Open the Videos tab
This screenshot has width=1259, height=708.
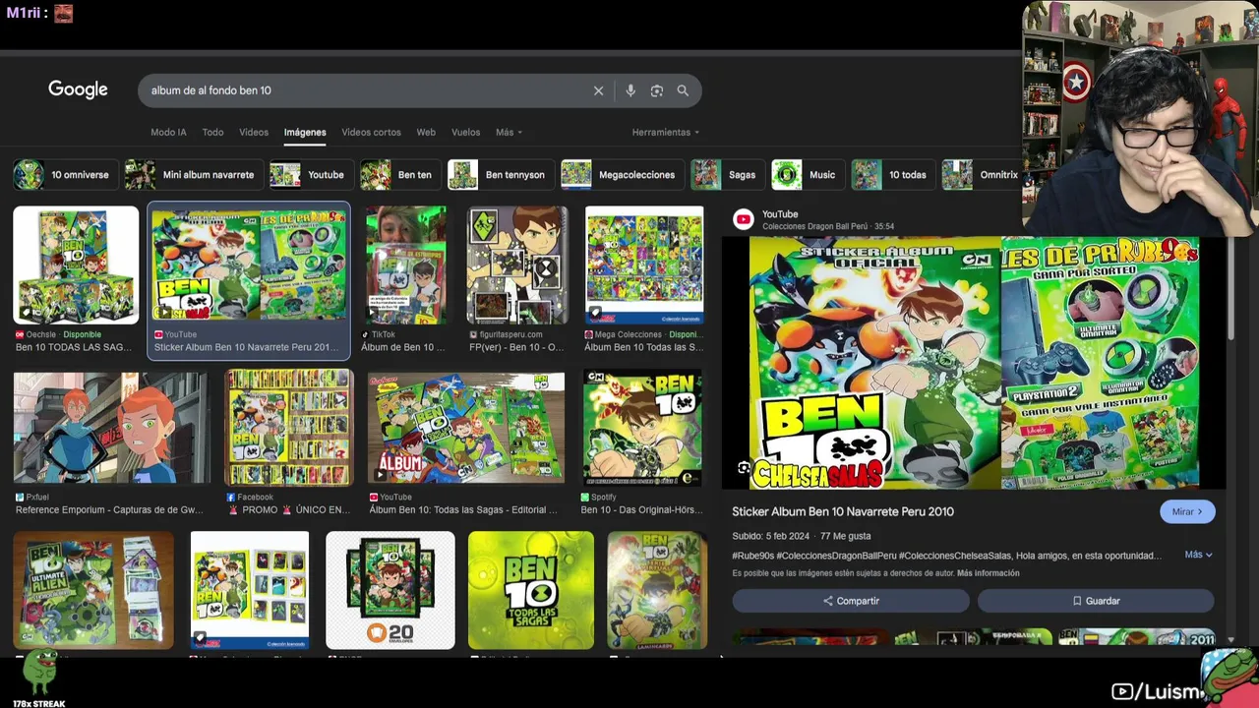[254, 132]
